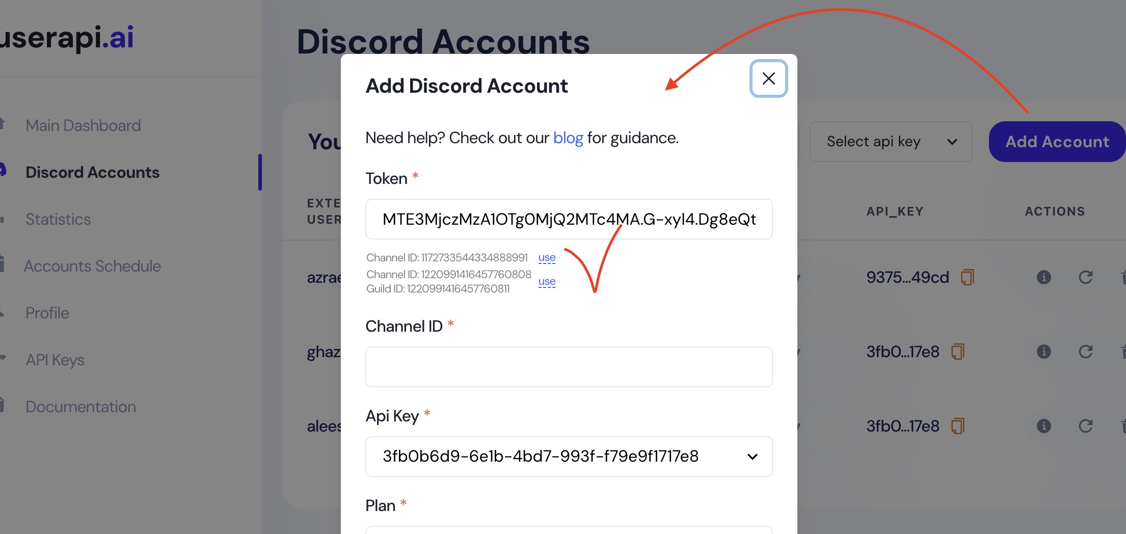This screenshot has height=534, width=1126.
Task: Refresh the ghaz account row
Action: pyautogui.click(x=1086, y=351)
